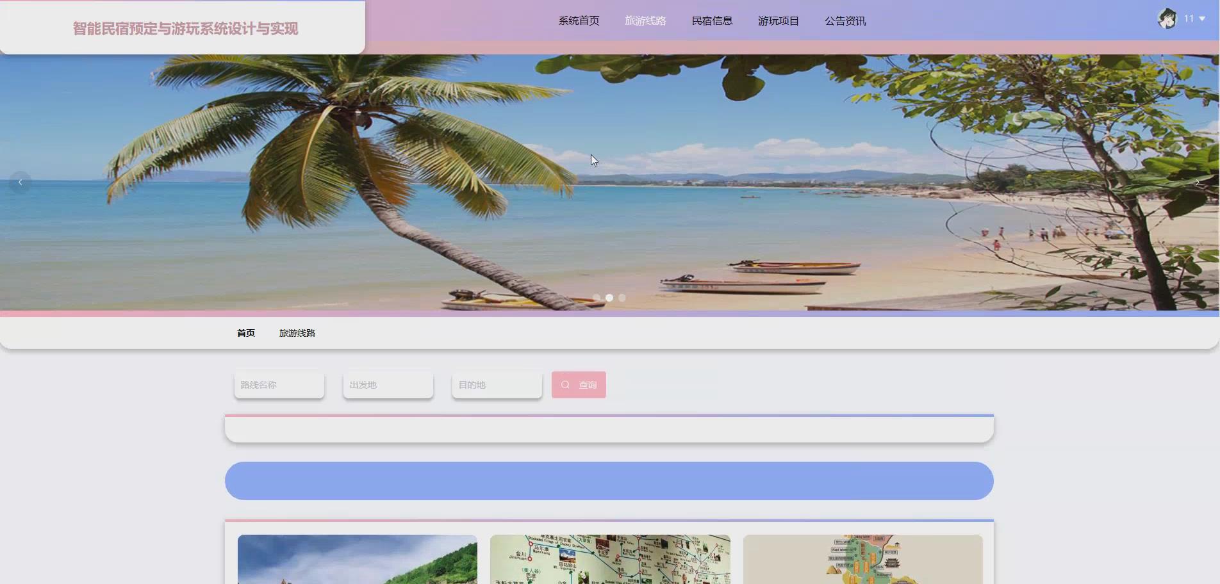Open 游玩项目 in the top navigation
The width and height of the screenshot is (1220, 584).
(x=779, y=20)
